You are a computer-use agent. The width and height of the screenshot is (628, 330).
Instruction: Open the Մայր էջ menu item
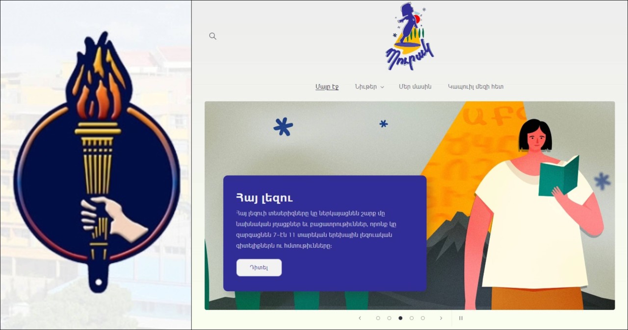pos(327,87)
